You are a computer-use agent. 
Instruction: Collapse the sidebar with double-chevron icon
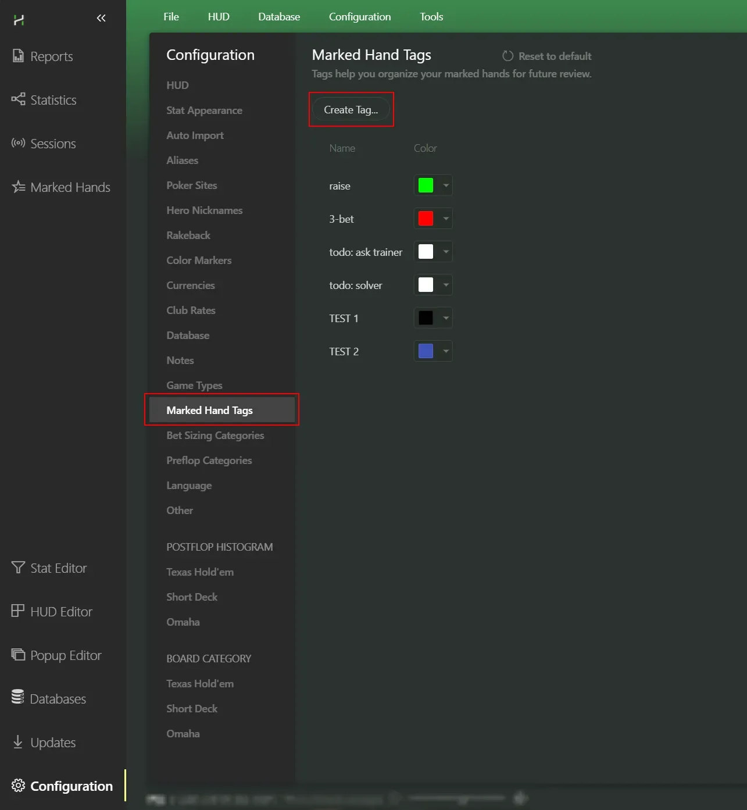pos(101,18)
